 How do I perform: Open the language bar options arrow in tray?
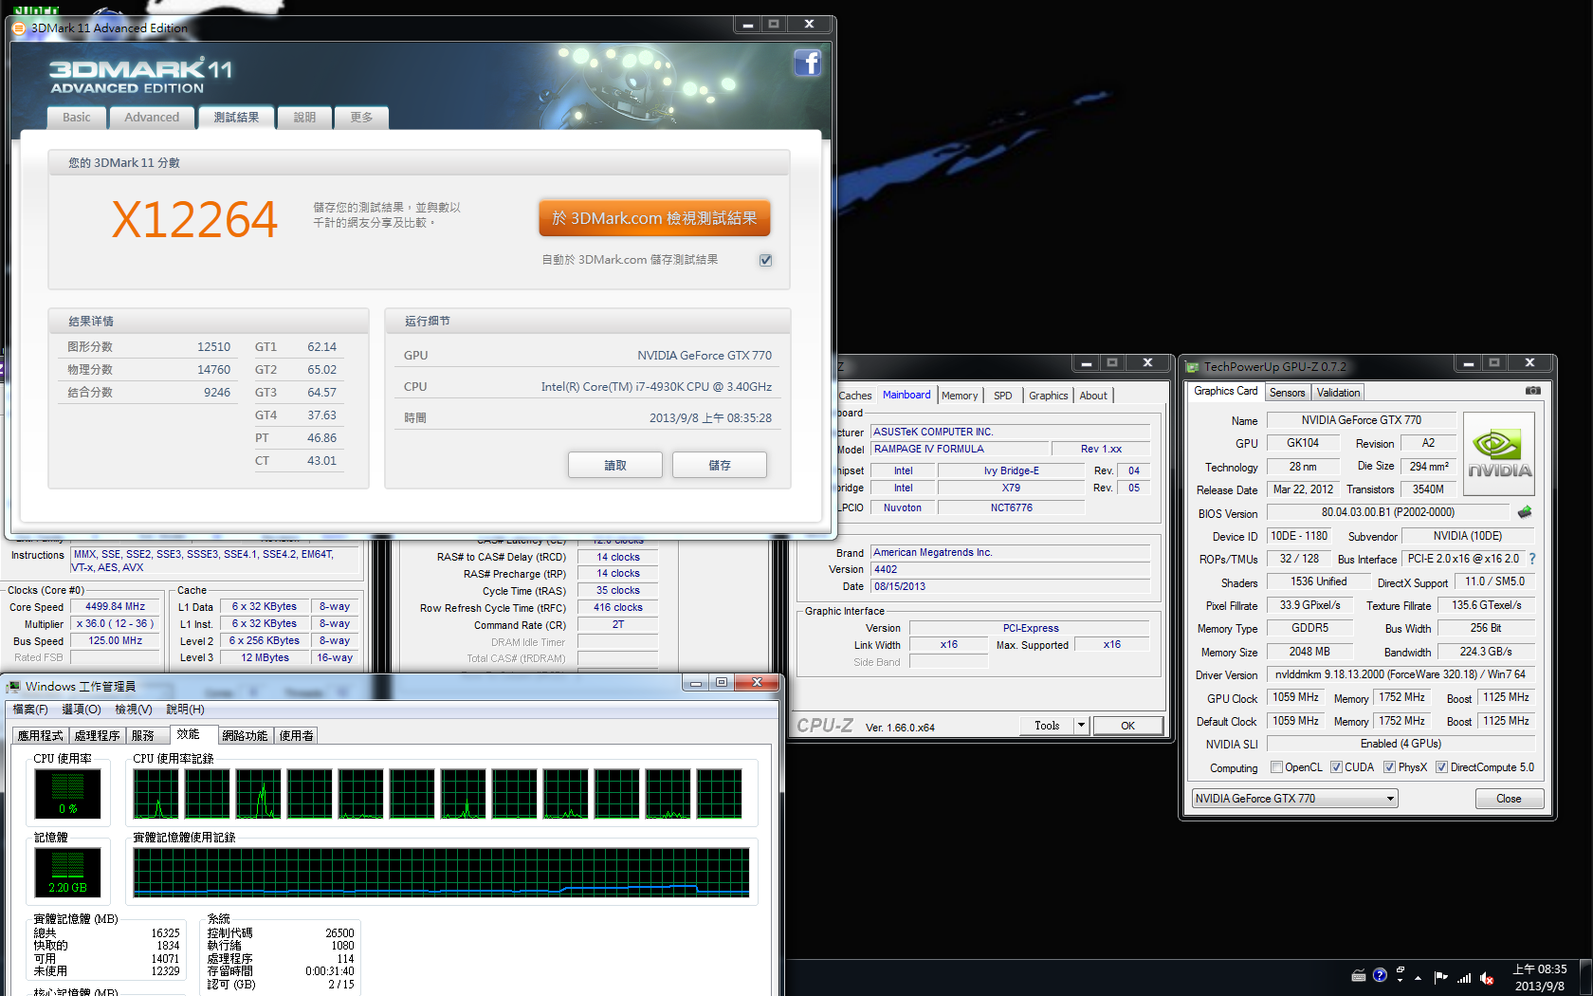(x=1401, y=980)
